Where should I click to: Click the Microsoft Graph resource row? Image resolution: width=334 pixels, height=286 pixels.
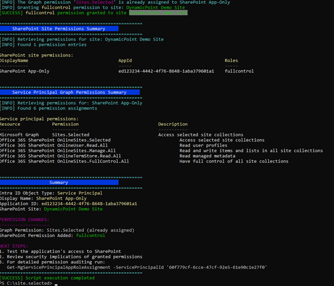click(19, 135)
